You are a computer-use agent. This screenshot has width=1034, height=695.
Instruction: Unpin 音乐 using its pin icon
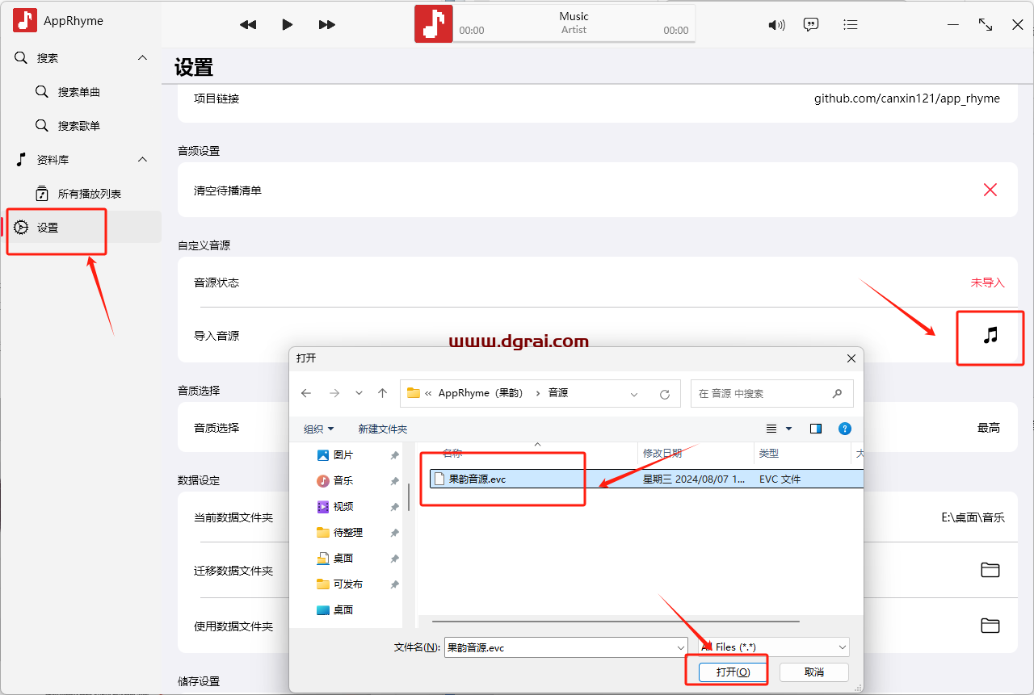[394, 481]
